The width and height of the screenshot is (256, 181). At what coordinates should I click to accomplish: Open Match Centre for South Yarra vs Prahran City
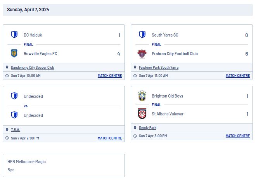(x=238, y=76)
